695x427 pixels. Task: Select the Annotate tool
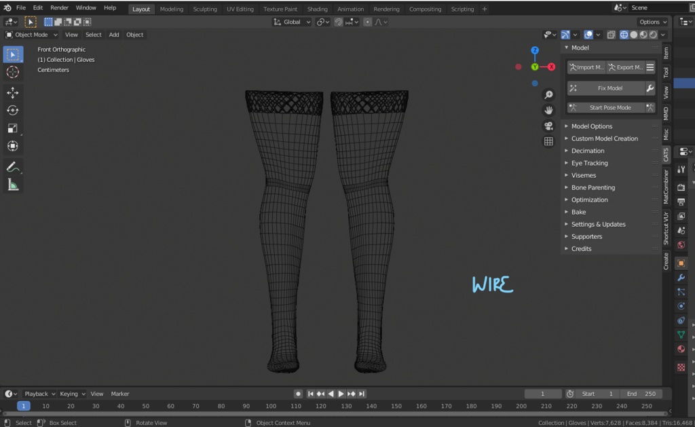(x=13, y=167)
